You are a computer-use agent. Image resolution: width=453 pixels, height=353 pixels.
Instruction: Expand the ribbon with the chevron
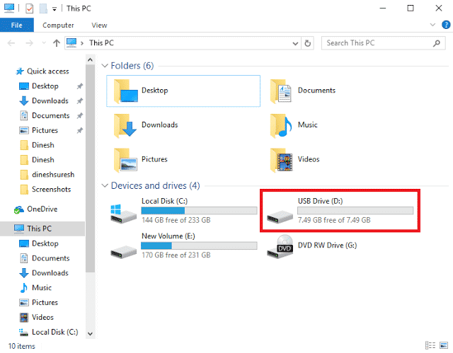[x=432, y=25]
